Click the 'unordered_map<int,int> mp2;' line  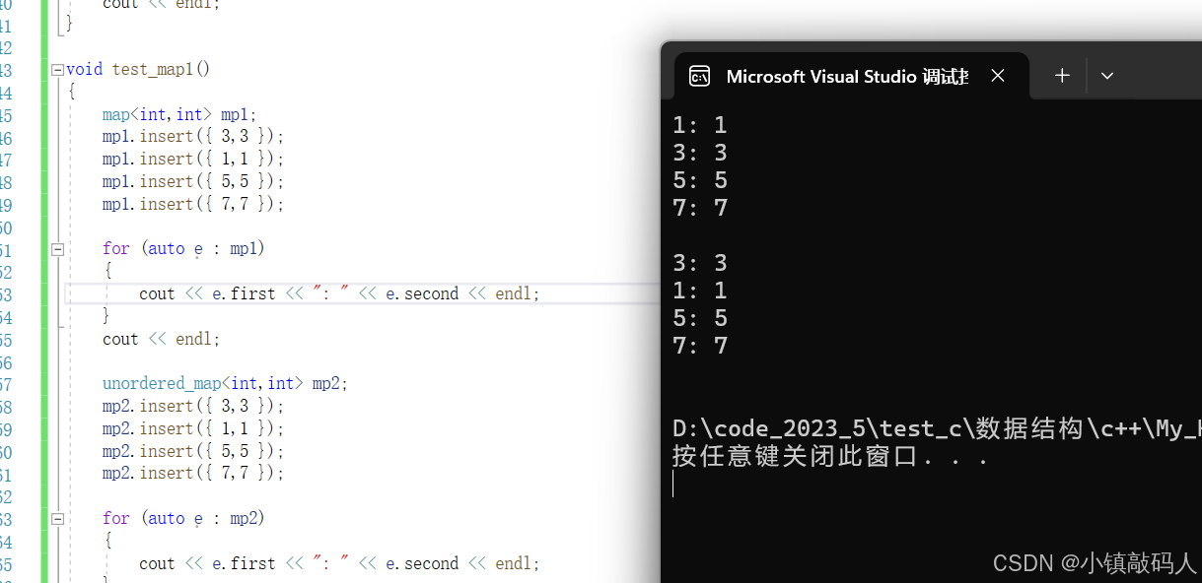226,383
